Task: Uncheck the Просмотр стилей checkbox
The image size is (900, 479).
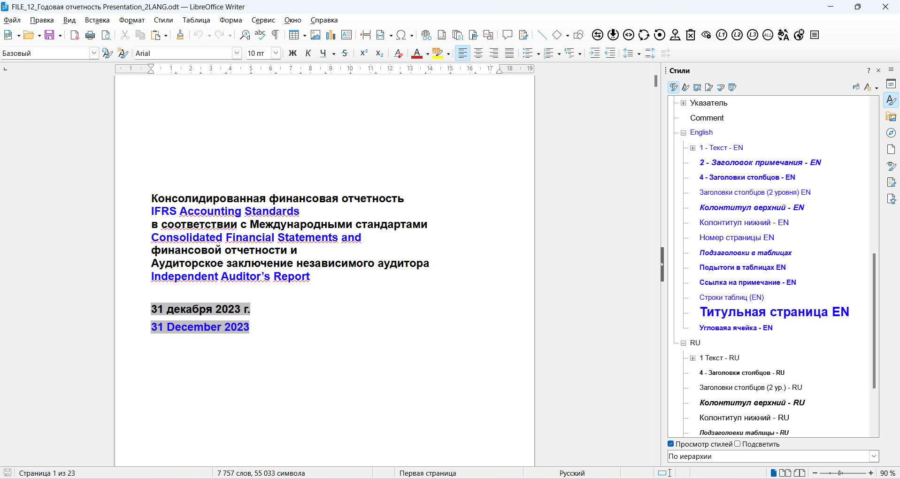Action: (671, 444)
